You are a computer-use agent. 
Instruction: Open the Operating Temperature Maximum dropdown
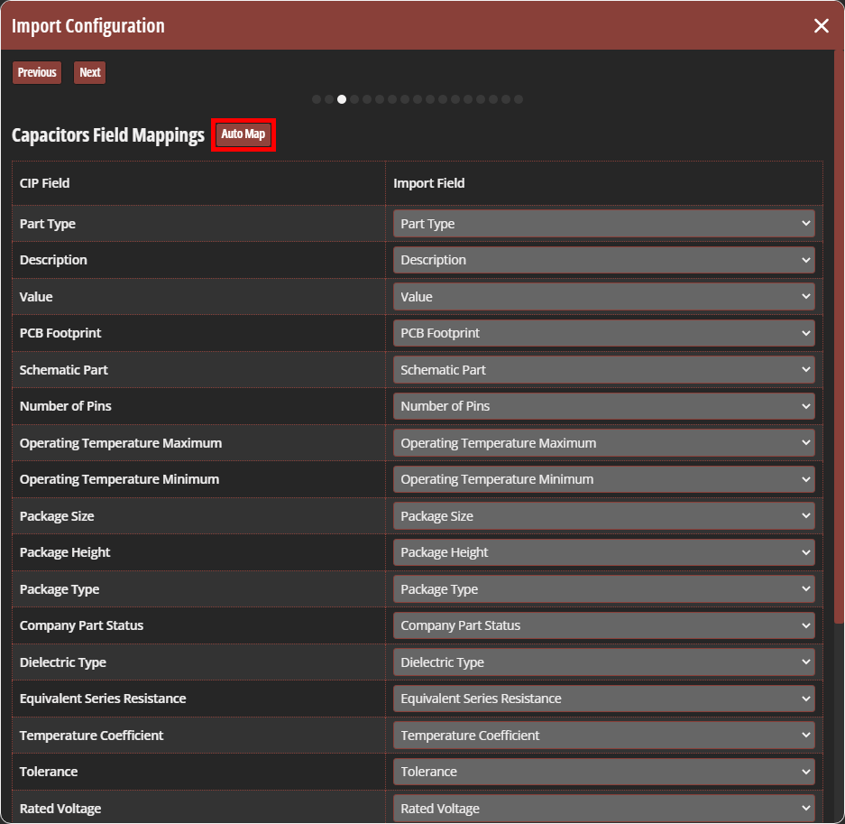pyautogui.click(x=602, y=442)
